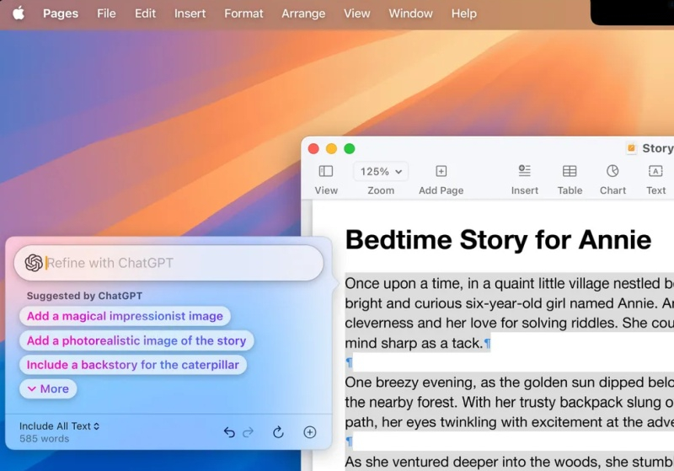Click the Chart toolbar icon
The height and width of the screenshot is (471, 674).
coord(612,171)
